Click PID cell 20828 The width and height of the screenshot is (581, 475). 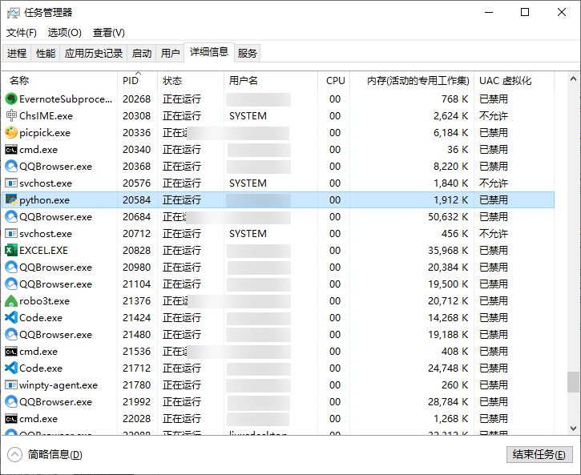coord(137,251)
